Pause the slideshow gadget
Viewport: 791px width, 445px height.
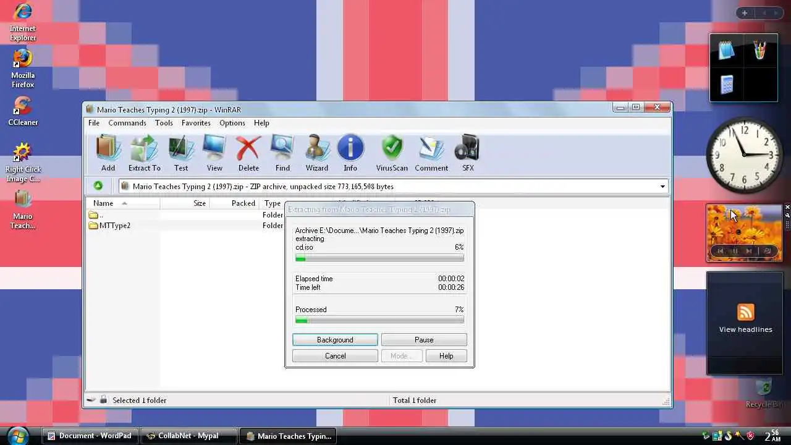click(735, 251)
